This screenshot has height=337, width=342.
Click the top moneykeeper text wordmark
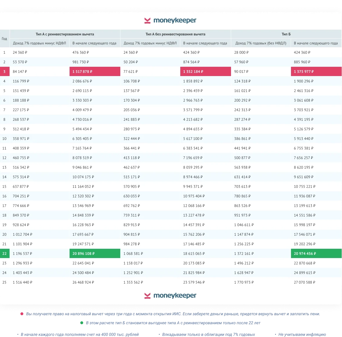(x=175, y=21)
